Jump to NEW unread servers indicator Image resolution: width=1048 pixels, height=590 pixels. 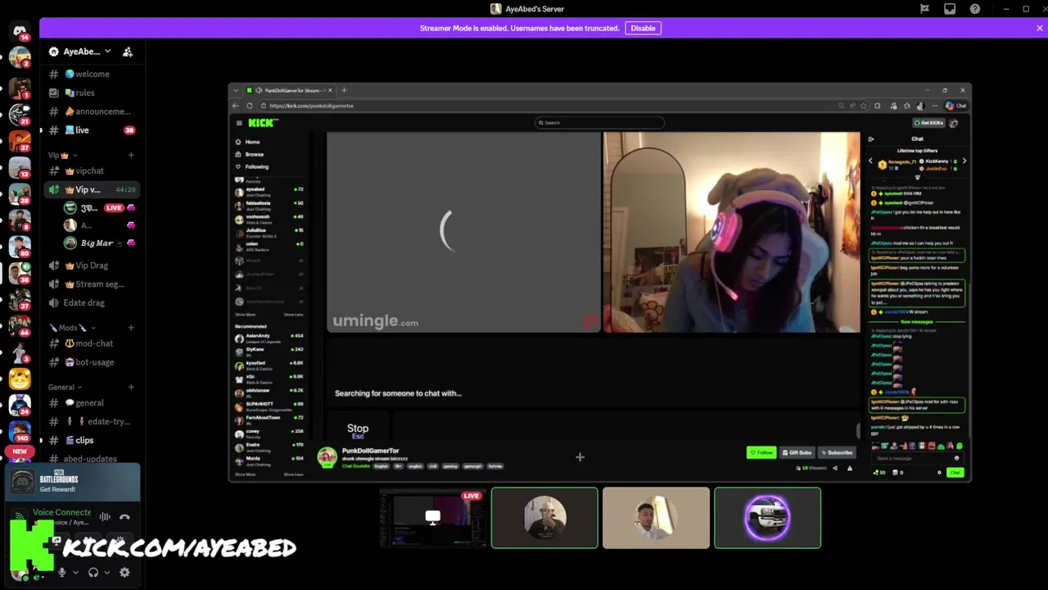point(20,452)
